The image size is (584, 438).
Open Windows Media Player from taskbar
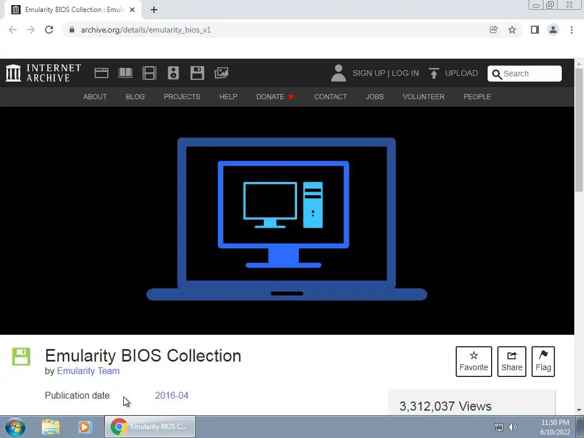[85, 427]
